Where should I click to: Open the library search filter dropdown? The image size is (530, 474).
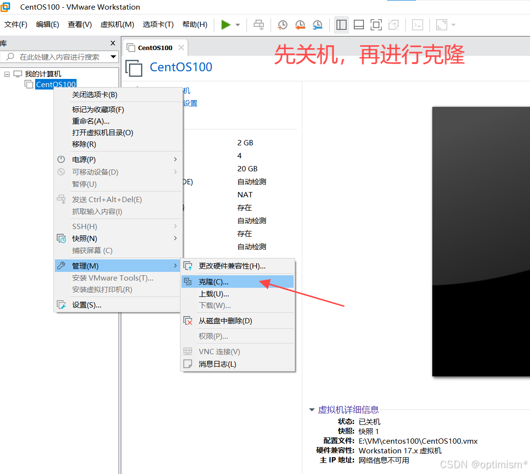pos(113,57)
